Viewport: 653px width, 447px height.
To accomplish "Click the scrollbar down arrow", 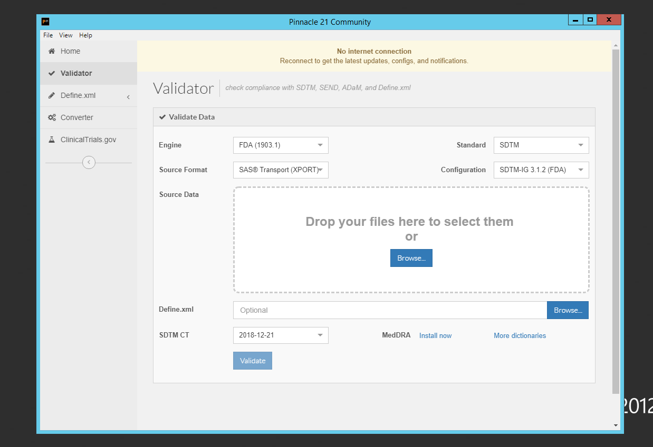I will pos(616,425).
